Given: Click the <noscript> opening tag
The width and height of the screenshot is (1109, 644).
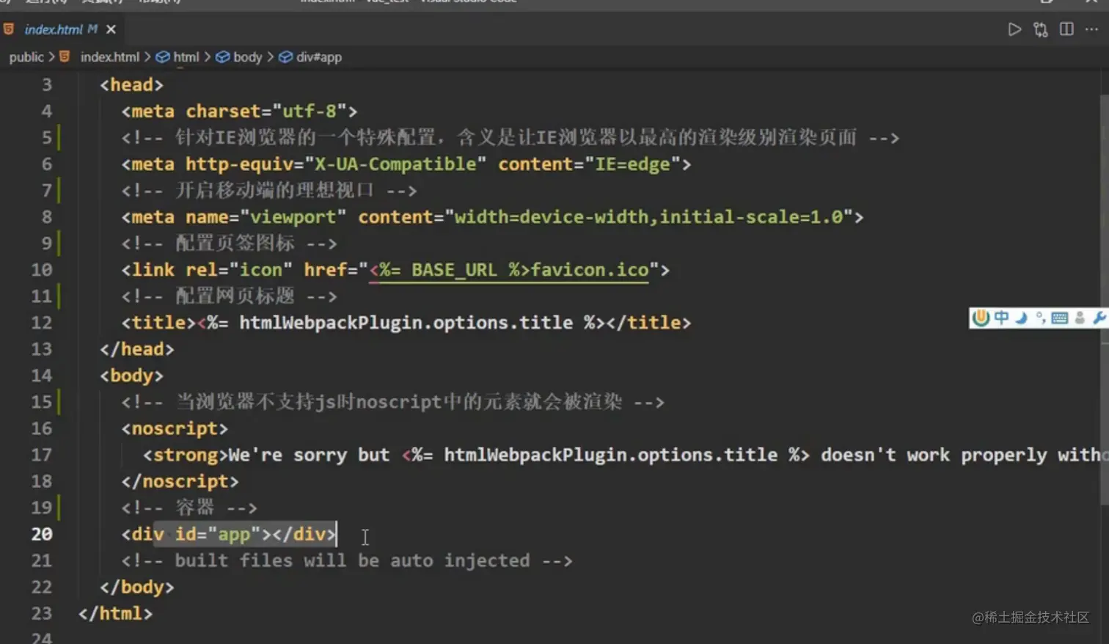Looking at the screenshot, I should pyautogui.click(x=175, y=428).
